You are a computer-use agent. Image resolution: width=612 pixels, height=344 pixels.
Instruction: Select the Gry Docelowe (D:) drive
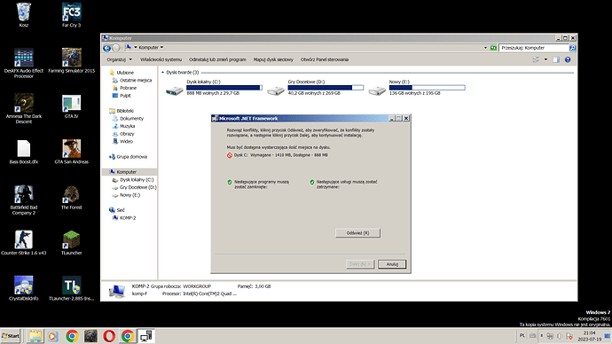(316, 88)
